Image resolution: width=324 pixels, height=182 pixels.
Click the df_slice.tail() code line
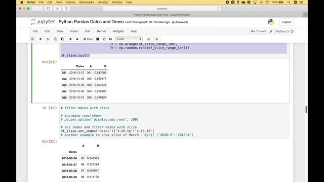click(x=75, y=56)
